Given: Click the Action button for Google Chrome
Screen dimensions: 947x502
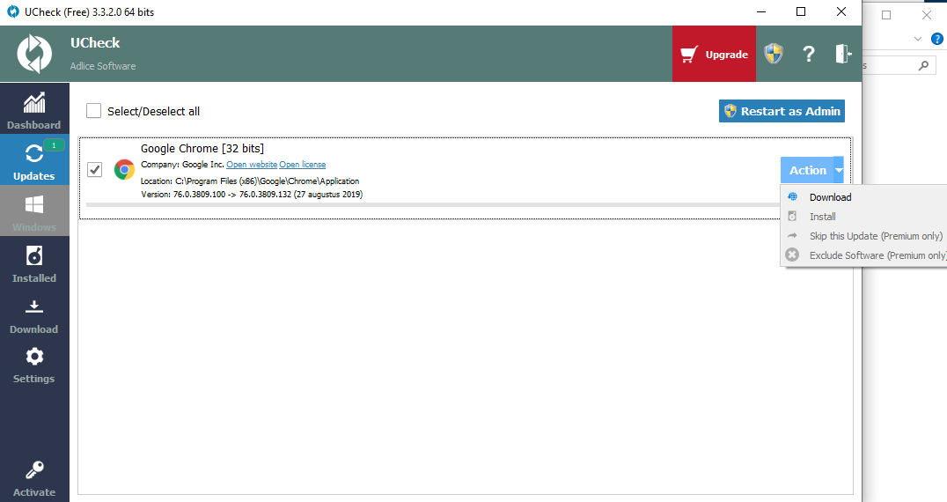Looking at the screenshot, I should (807, 170).
